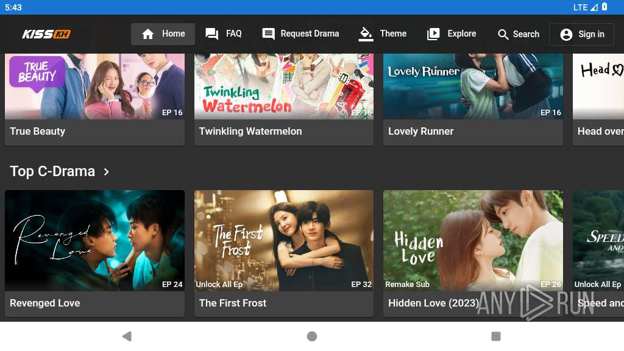Open the FAQ menu label

coord(233,34)
